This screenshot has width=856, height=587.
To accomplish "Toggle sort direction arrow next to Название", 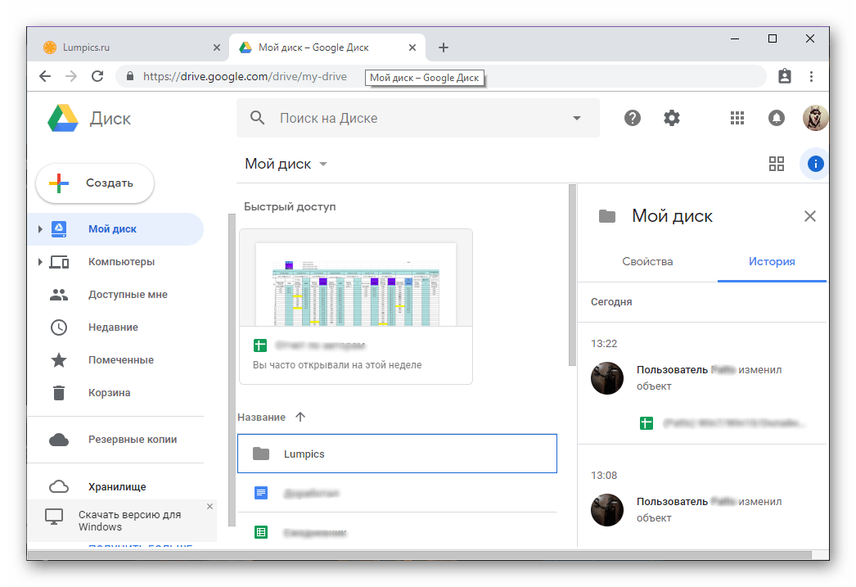I will [x=300, y=418].
